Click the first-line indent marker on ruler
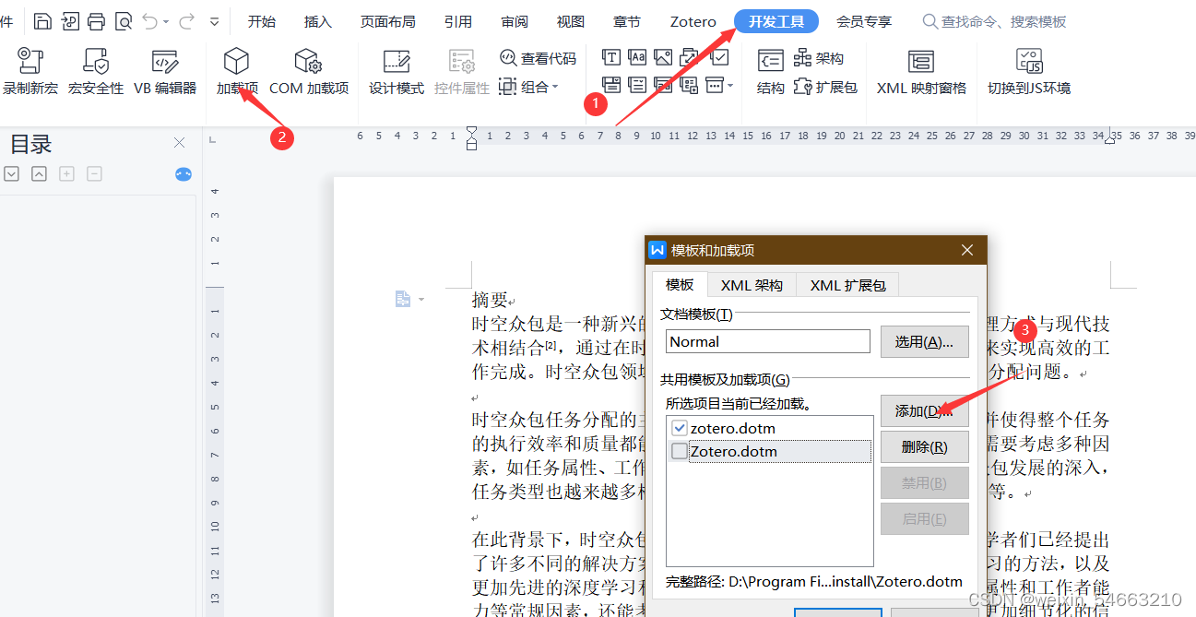Image resolution: width=1196 pixels, height=617 pixels. click(471, 130)
